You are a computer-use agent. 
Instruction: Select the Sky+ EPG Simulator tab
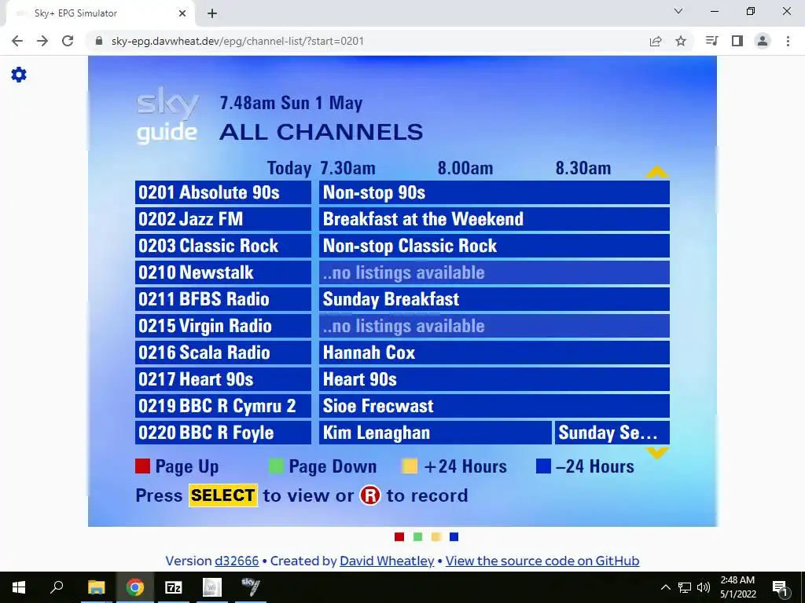[101, 13]
